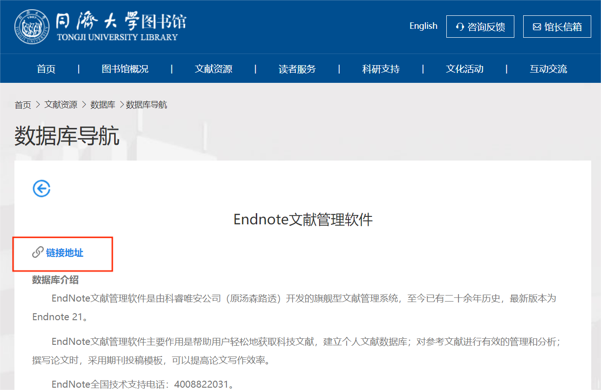This screenshot has width=601, height=390.
Task: Click 首页 in the breadcrumb trail
Action: [23, 105]
